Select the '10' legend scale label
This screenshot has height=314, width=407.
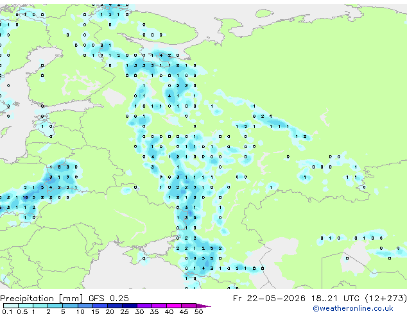pyautogui.click(x=80, y=311)
